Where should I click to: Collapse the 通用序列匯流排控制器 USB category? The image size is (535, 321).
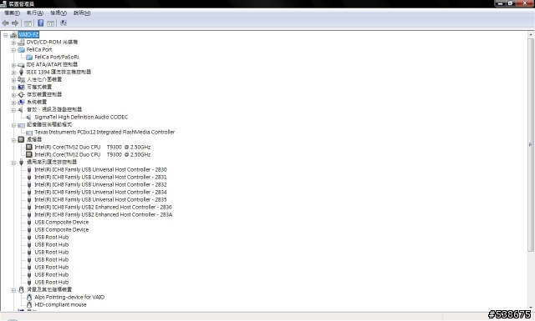coord(13,163)
